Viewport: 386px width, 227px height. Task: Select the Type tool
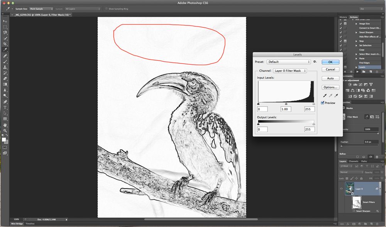(5, 107)
